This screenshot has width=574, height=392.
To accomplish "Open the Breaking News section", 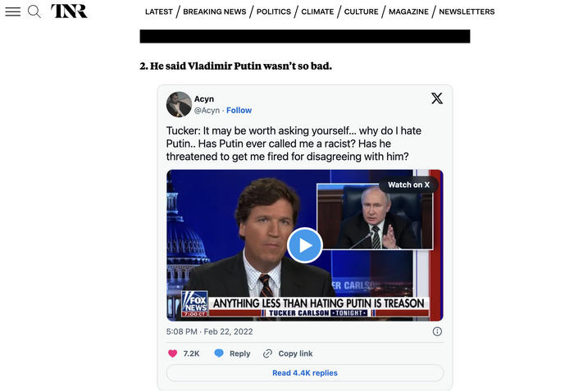I will coord(215,11).
